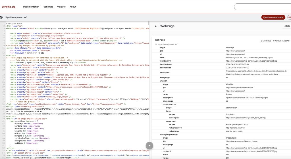This screenshot has height=159, width=291.
Task: Click Ejecutar nueva prueba button
Action: 273,17
